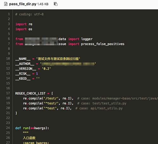The image size is (158, 144).
Task: Click the __RISK__ variable line
Action: tap(27, 74)
